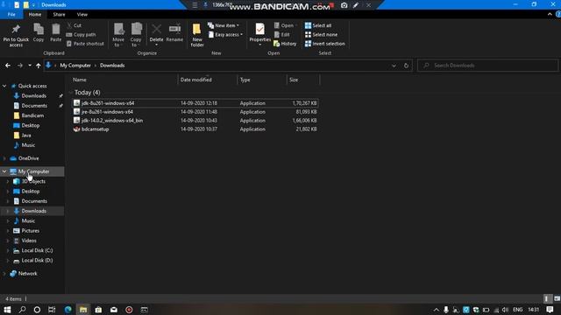Viewport: 561px width, 315px height.
Task: Sort by the Date modified column header
Action: click(208, 80)
